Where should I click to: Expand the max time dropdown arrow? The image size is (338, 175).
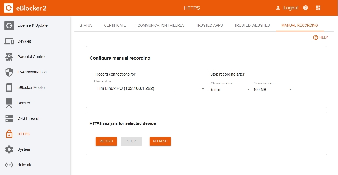coord(249,90)
